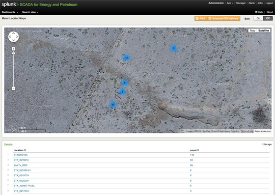
Task: Click the map zoom slider handle
Action: (14, 53)
